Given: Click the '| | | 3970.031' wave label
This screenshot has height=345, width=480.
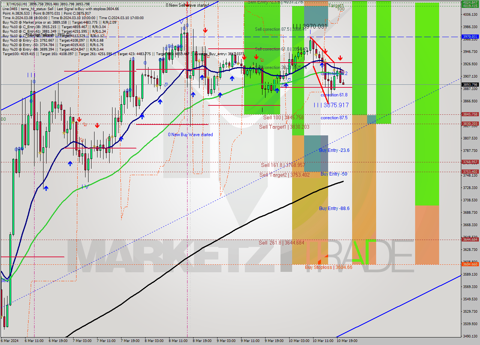Looking at the screenshot, I should pyautogui.click(x=310, y=26).
